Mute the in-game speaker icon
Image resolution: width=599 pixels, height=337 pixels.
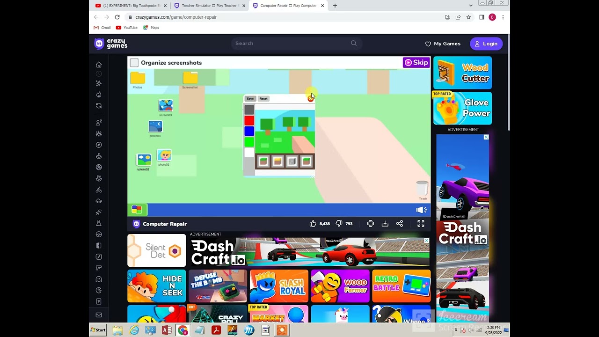(421, 210)
